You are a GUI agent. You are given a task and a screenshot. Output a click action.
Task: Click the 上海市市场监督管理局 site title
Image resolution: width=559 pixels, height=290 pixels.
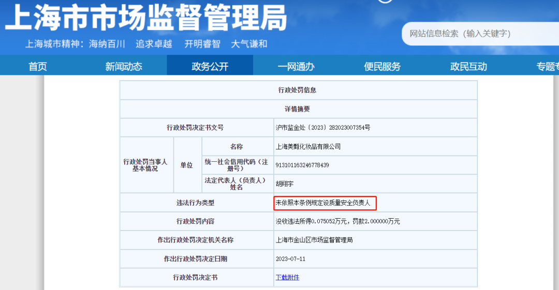coord(145,18)
